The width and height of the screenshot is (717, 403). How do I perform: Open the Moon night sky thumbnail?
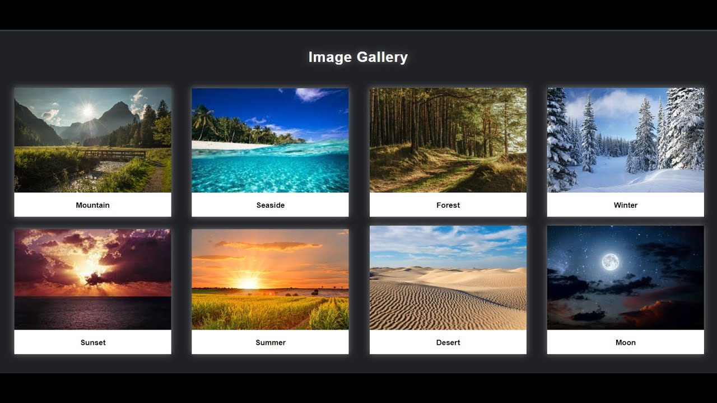pyautogui.click(x=626, y=278)
